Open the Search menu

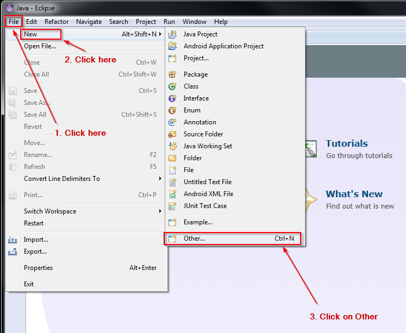click(x=118, y=22)
